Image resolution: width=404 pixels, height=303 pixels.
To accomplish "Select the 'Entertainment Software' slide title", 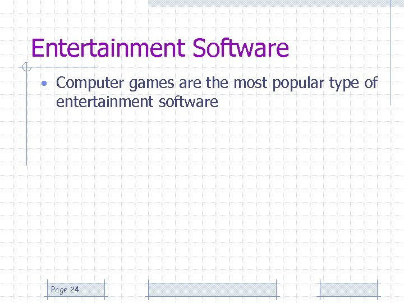I will tap(160, 48).
